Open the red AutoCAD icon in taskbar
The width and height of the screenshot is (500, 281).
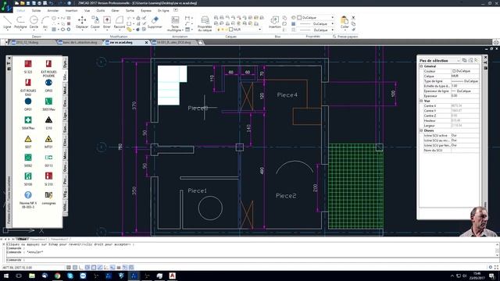click(x=172, y=276)
